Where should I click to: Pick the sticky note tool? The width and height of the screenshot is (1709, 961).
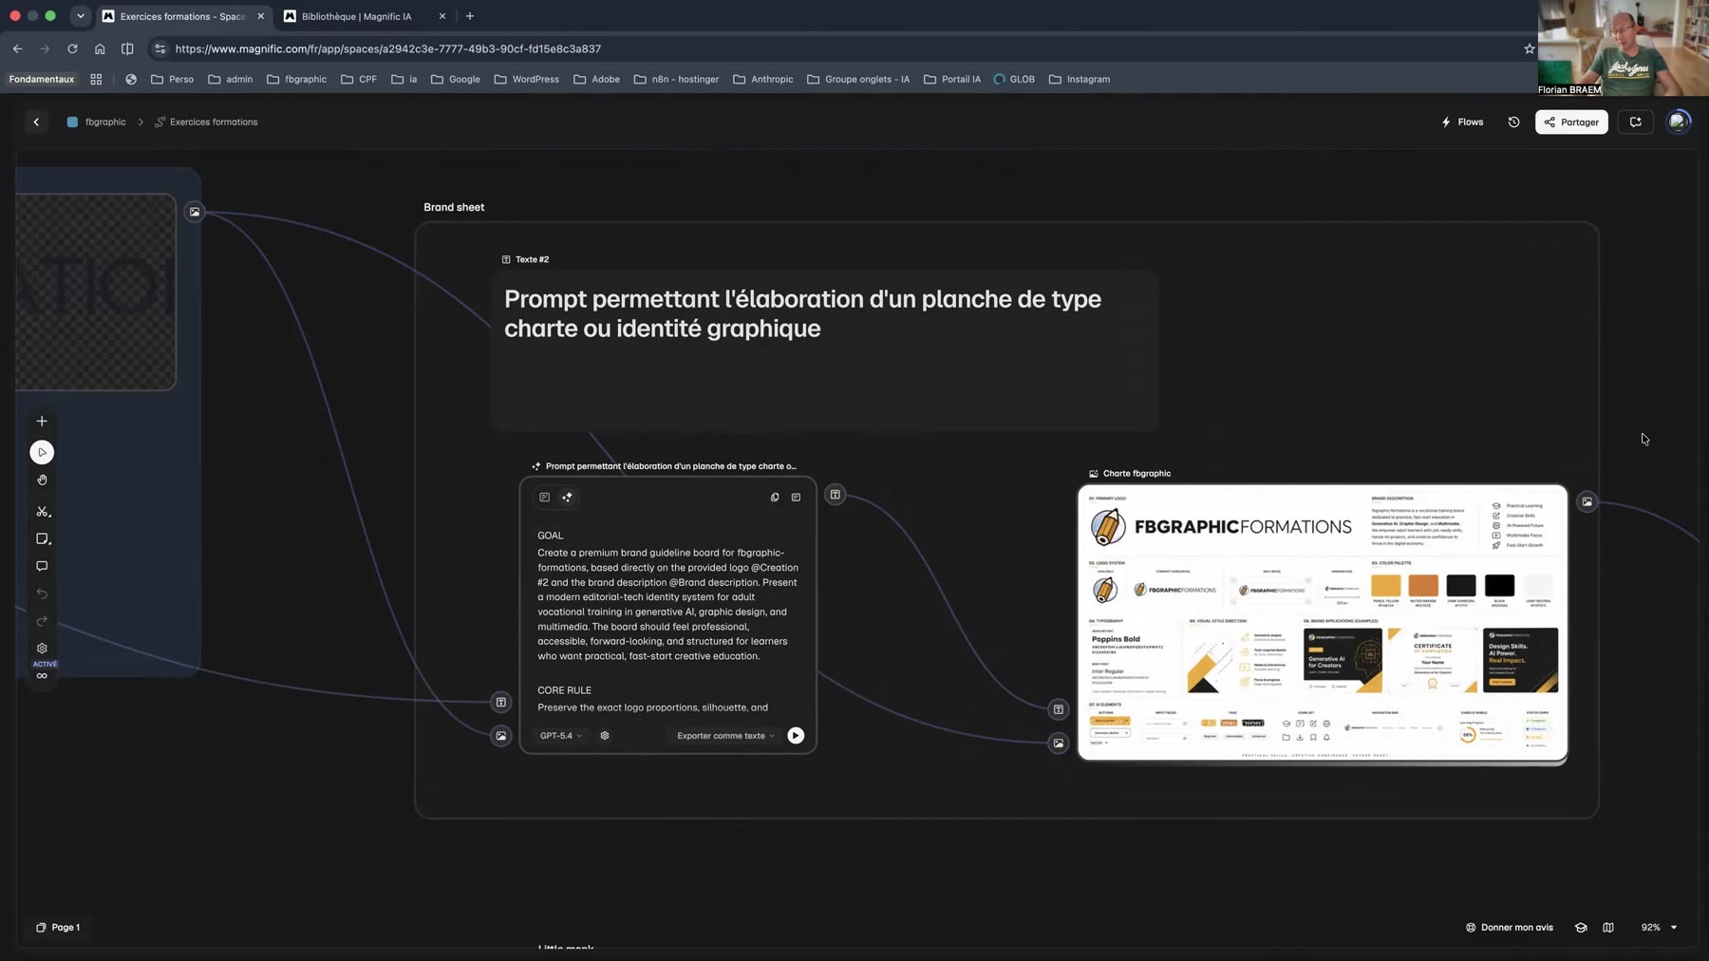click(x=42, y=539)
